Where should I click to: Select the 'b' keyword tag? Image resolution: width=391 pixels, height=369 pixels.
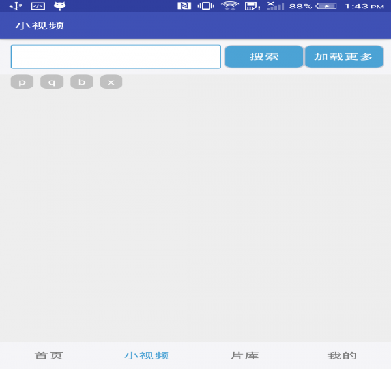coord(82,82)
